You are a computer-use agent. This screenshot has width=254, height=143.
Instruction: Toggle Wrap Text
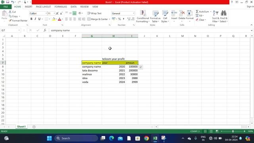click(x=94, y=14)
